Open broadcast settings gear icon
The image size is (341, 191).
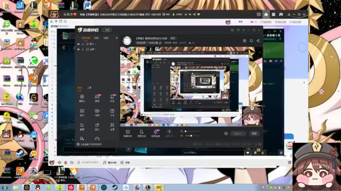point(226,134)
